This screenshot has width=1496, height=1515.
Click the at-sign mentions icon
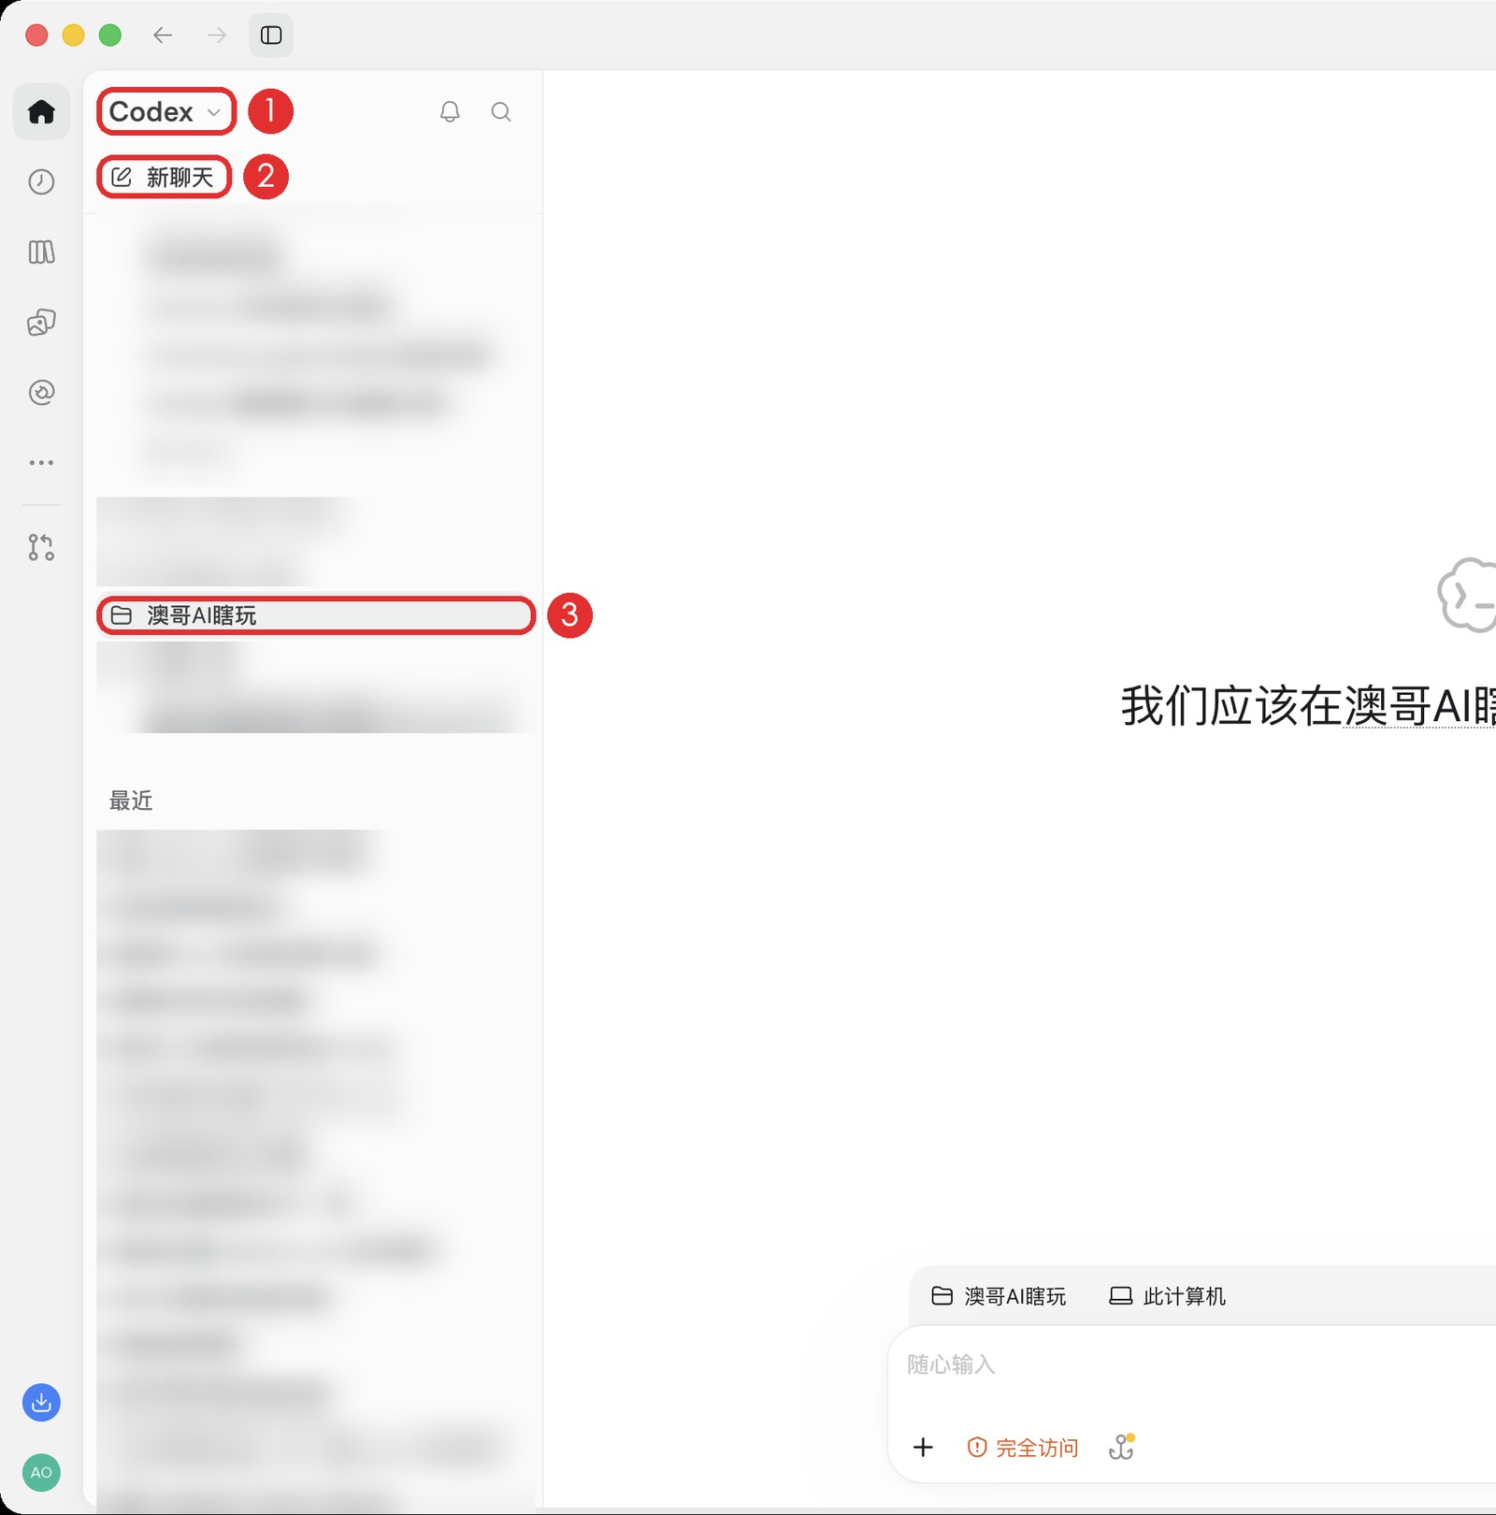point(41,393)
